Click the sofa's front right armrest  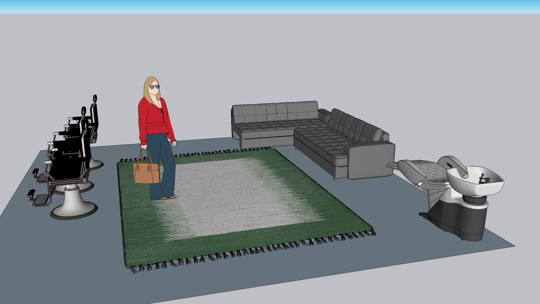pyautogui.click(x=370, y=161)
